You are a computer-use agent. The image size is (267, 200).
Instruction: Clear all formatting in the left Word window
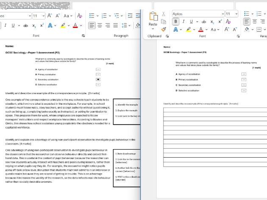coord(79,16)
